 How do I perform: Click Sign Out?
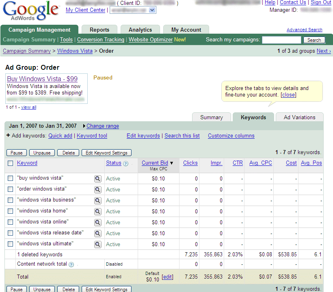tap(321, 2)
